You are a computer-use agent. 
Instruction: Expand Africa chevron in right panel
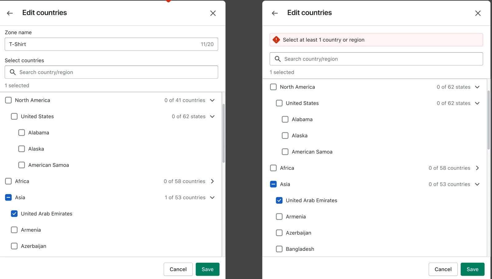(477, 168)
